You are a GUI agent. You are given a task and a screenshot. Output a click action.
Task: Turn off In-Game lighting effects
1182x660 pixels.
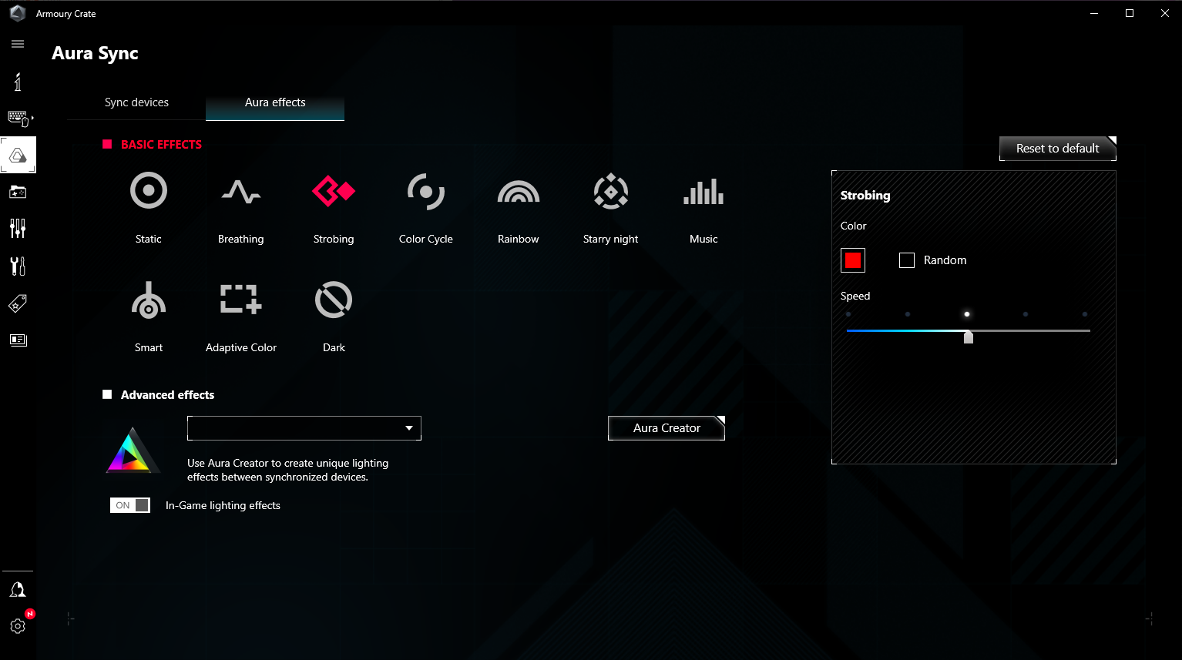click(129, 504)
